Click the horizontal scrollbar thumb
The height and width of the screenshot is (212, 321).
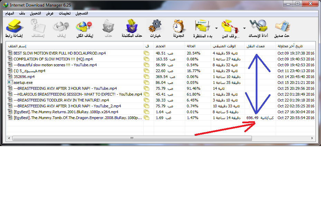pyautogui.click(x=132, y=138)
